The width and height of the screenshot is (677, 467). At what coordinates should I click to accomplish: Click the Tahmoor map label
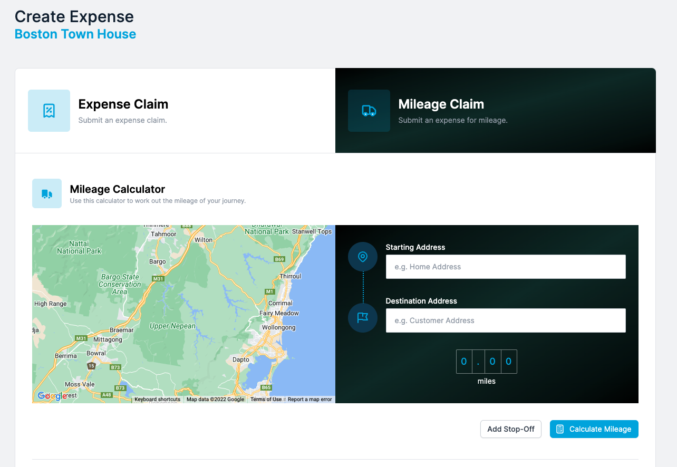click(x=163, y=234)
